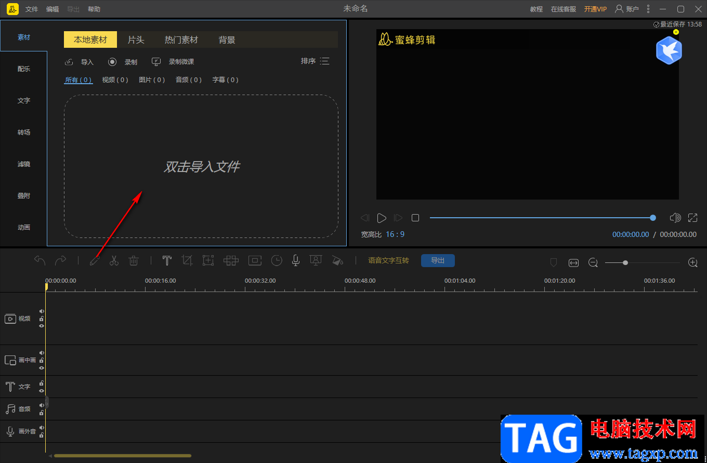
Task: Click the presenter screen icon in toolbar
Action: coord(316,260)
